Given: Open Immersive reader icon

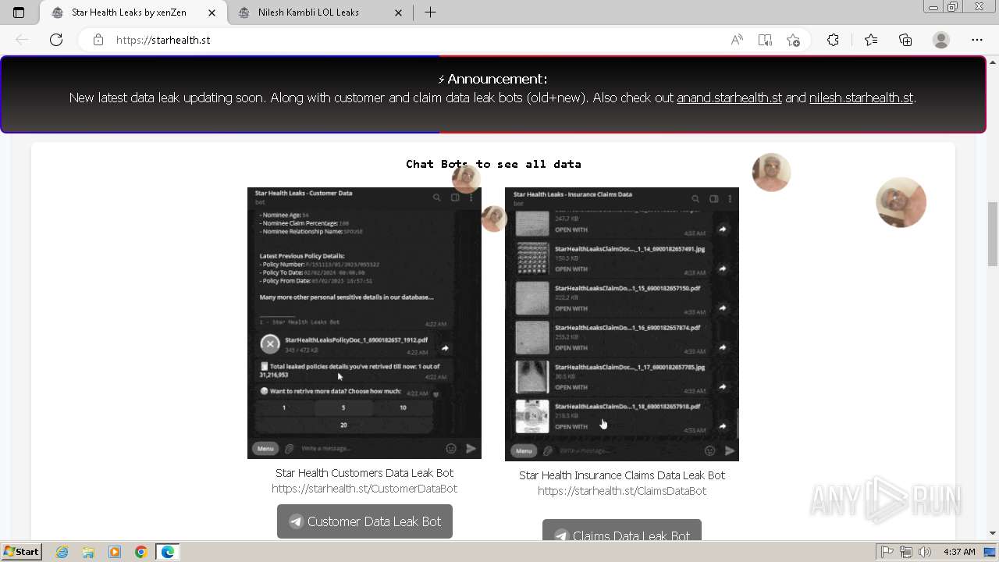Looking at the screenshot, I should 765,40.
